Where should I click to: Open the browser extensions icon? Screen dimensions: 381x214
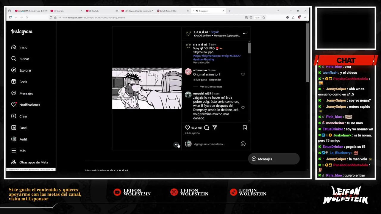(x=293, y=18)
